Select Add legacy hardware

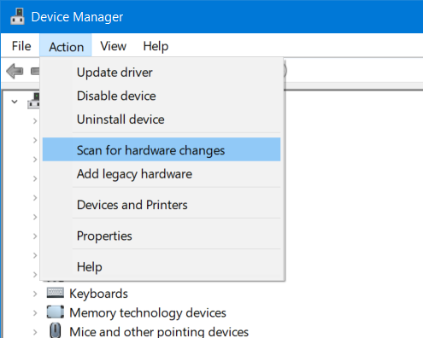pos(162,173)
